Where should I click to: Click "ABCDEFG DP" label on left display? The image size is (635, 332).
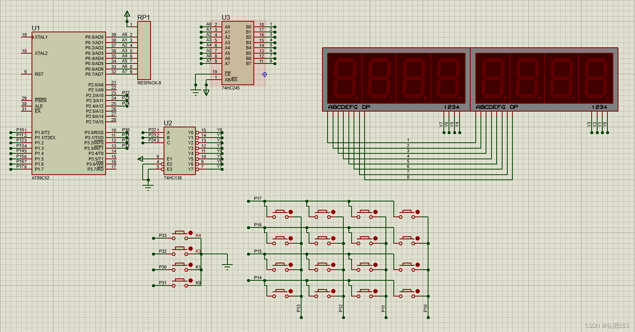349,107
